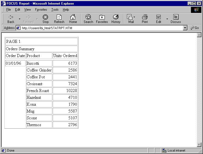Screen dimensions: 203x154
Task: Click the IE icon in title bar
Action: click(4, 4)
